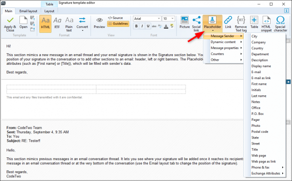Insert Office placeholder
292x181 pixels.
tap(265, 108)
